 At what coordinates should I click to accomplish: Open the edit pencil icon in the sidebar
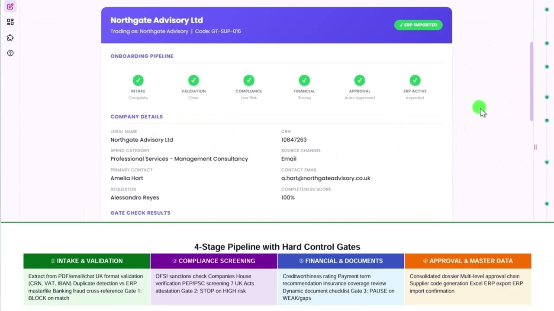10,6
